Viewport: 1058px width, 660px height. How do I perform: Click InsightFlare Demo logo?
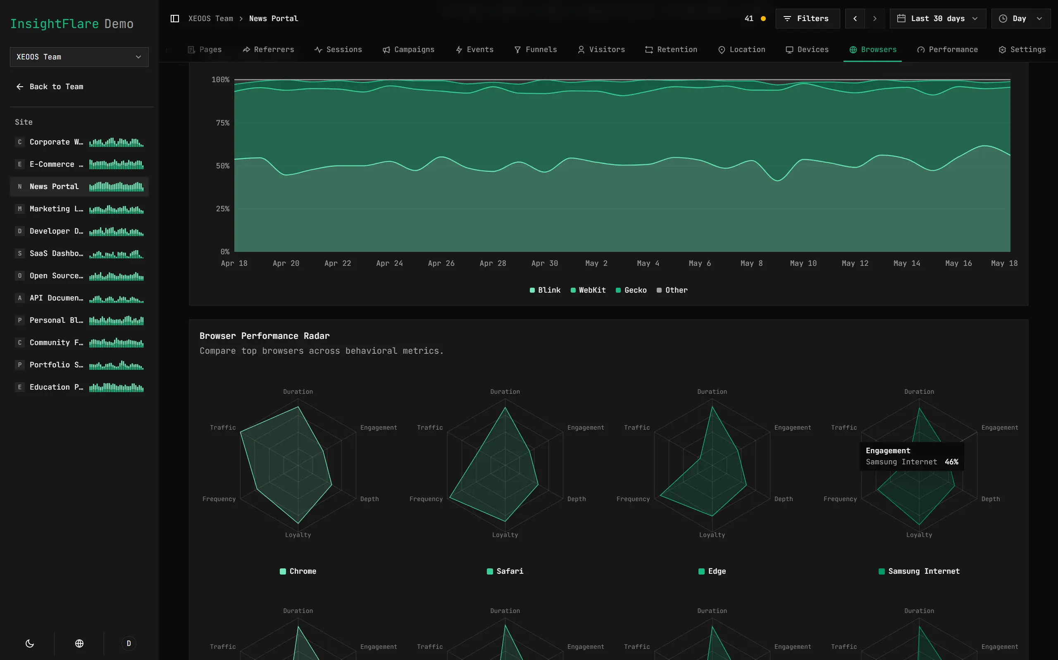coord(71,24)
